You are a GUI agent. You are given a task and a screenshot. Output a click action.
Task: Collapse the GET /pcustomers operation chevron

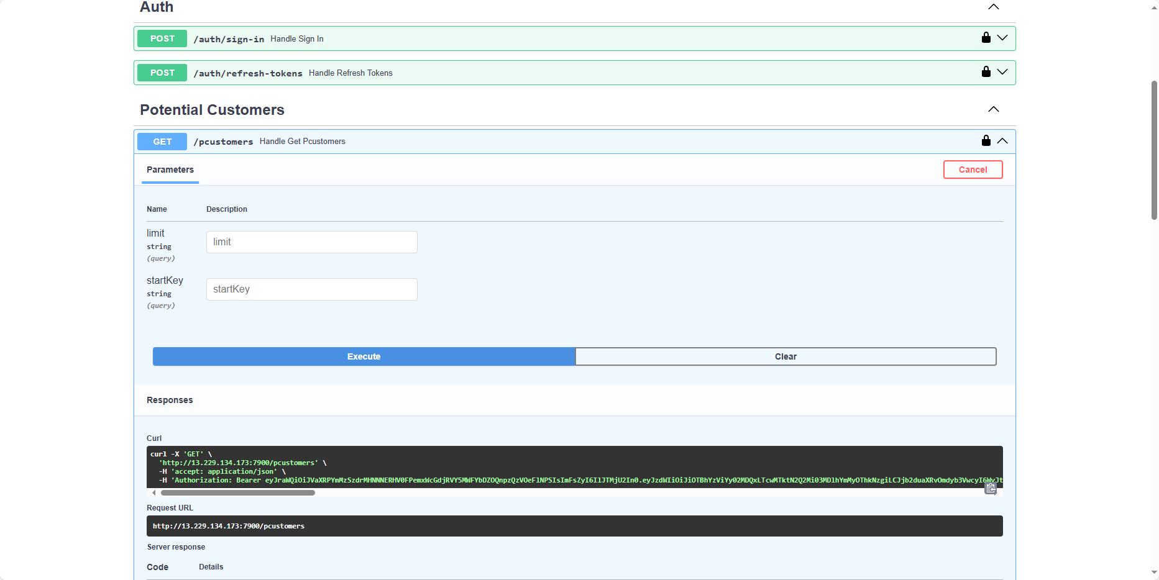pos(1002,141)
